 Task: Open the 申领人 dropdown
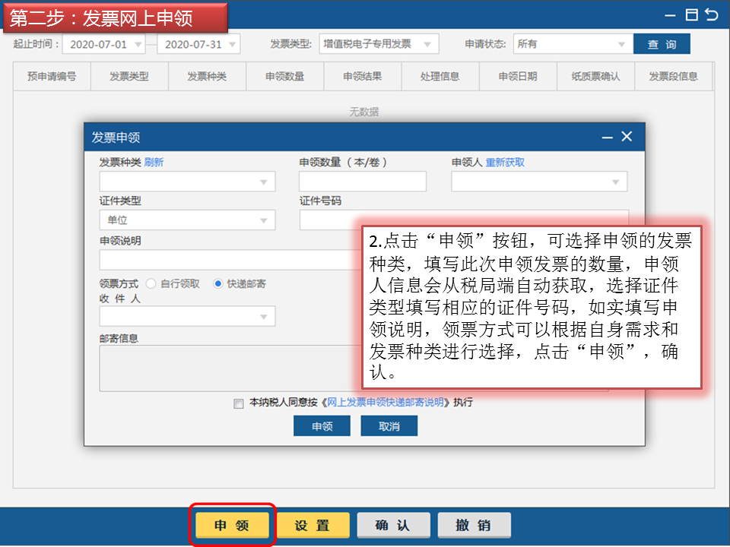point(539,182)
